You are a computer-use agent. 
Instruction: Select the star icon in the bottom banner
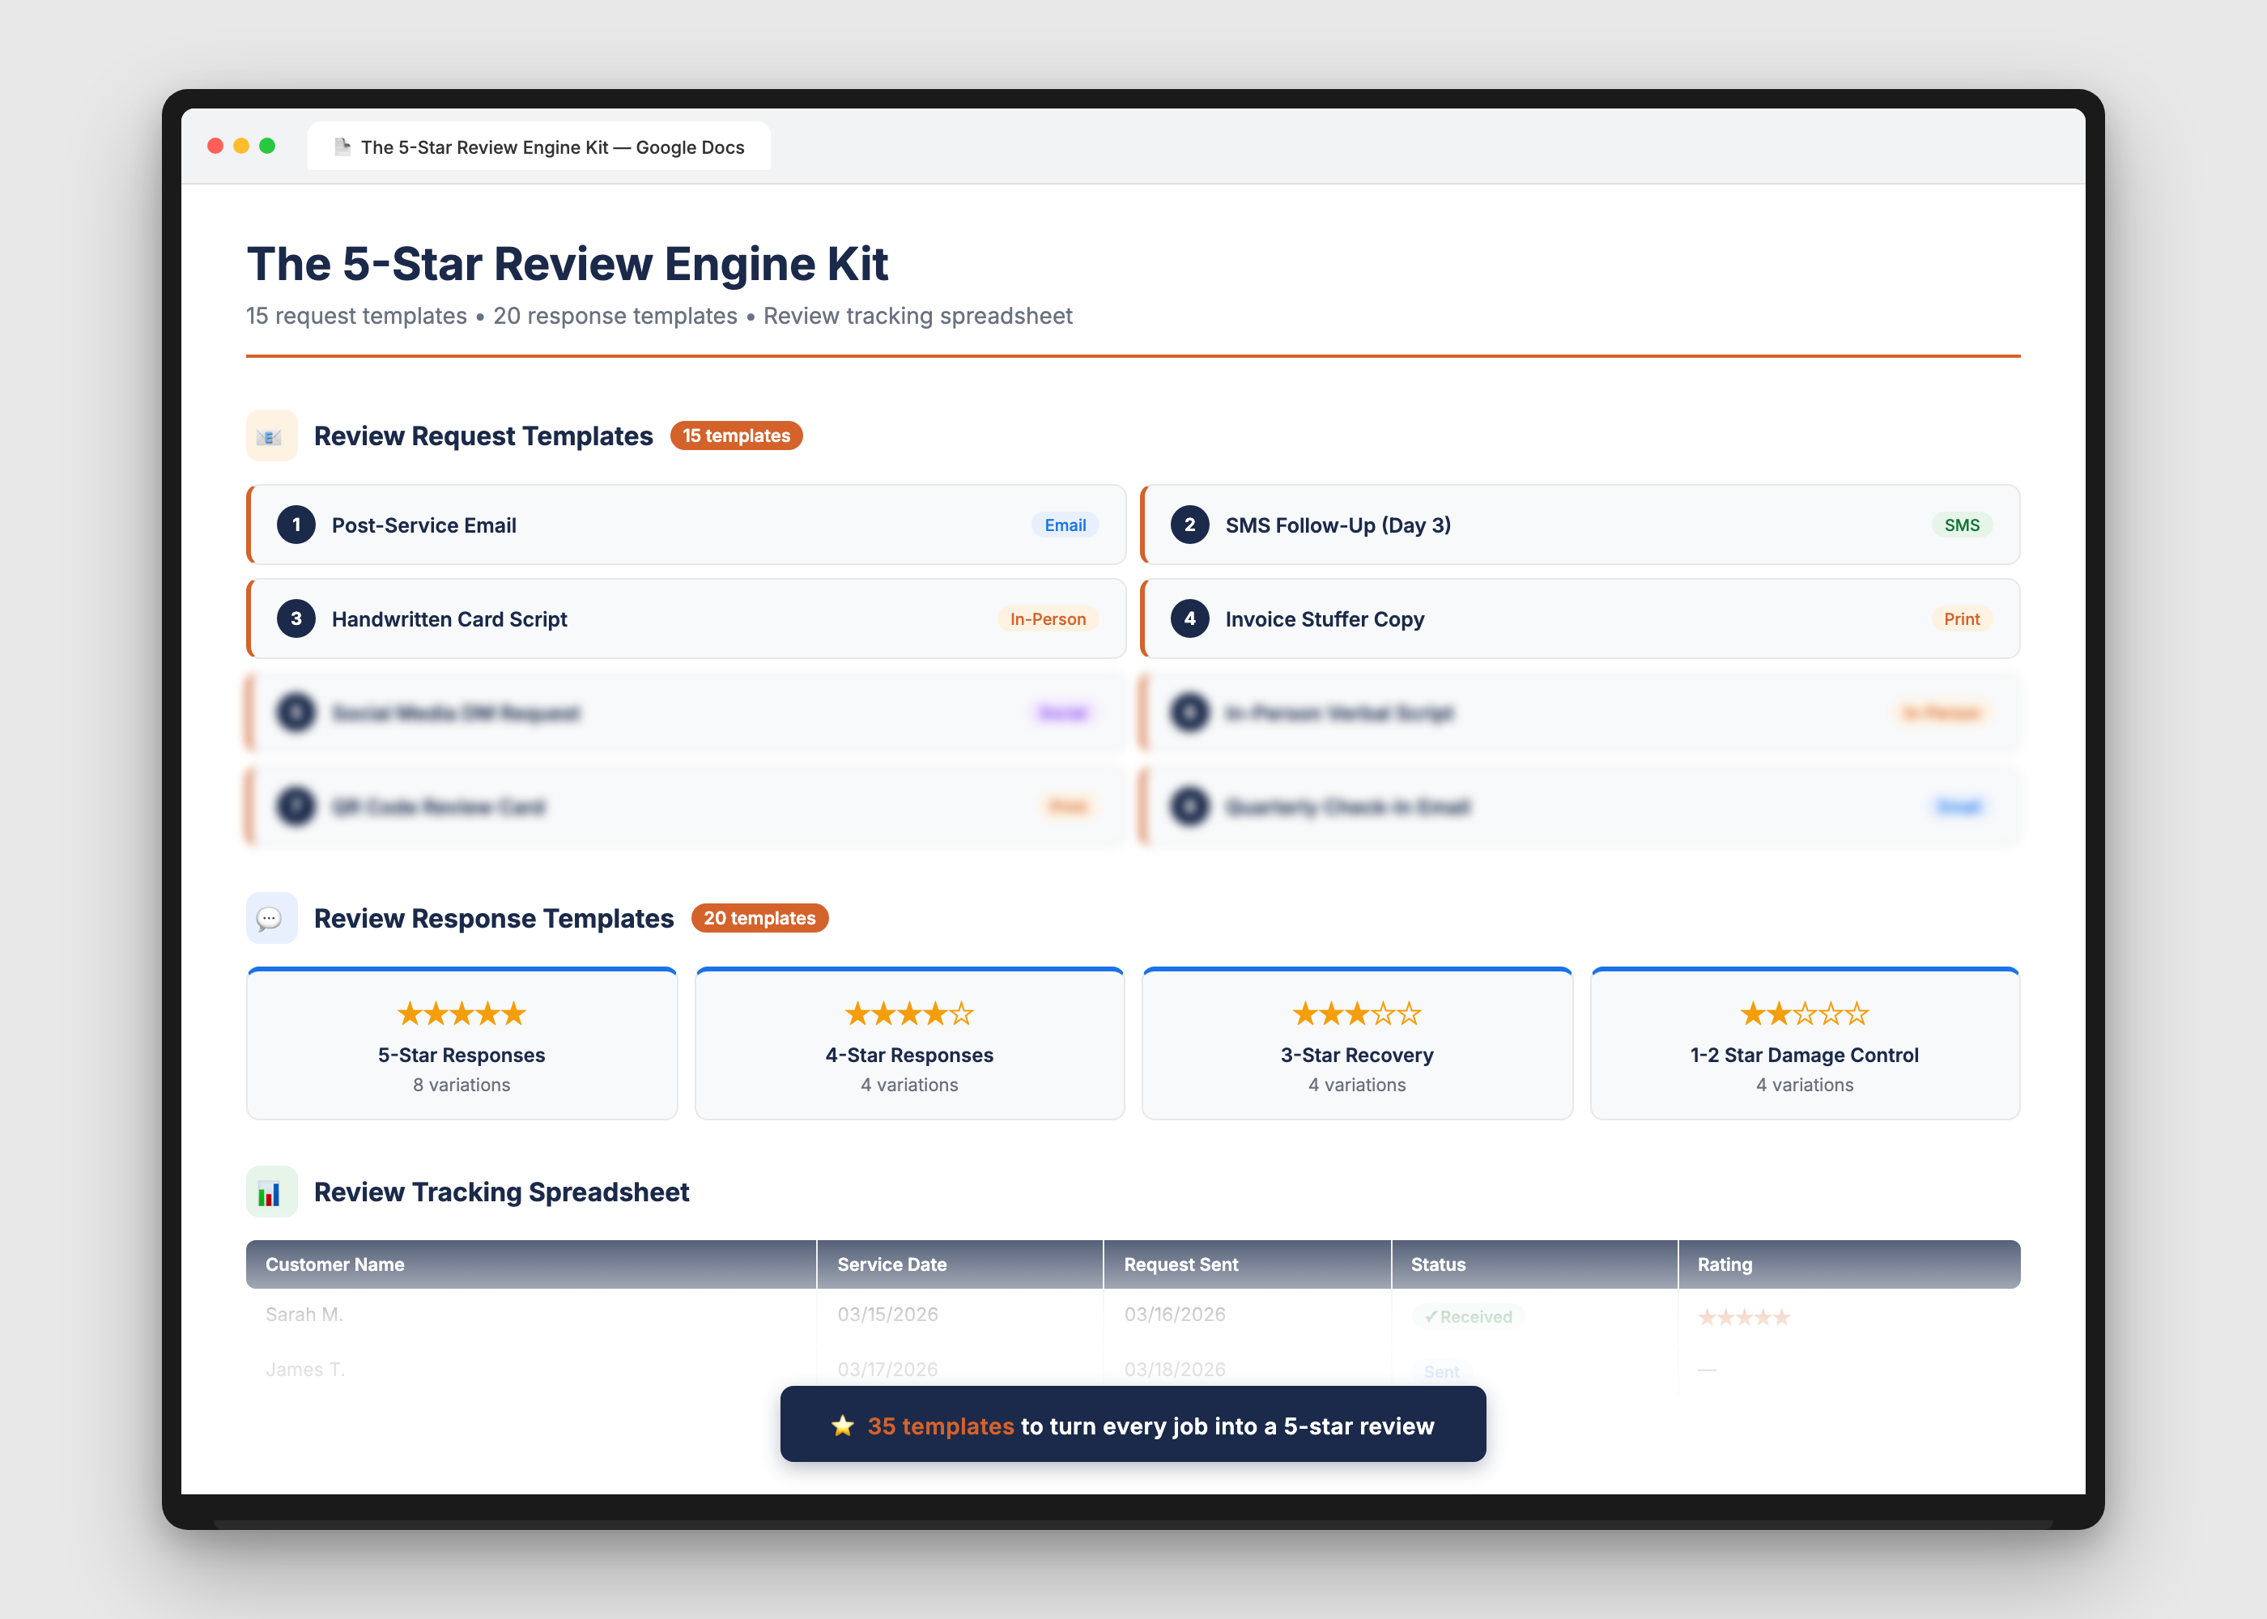pos(842,1426)
